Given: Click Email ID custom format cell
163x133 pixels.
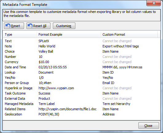Looking at the screenshot, I should [x=108, y=83].
